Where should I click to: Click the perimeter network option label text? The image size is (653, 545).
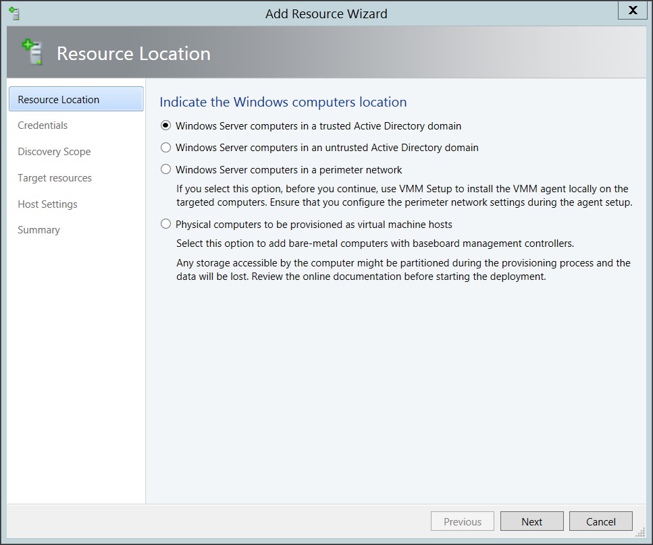click(288, 170)
